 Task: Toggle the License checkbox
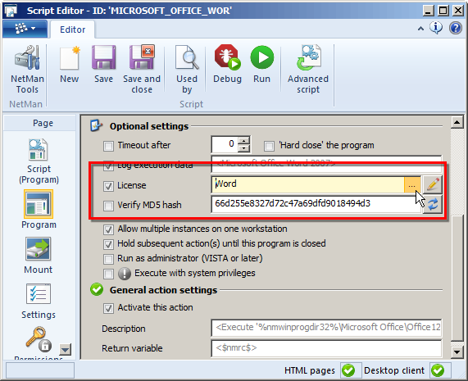pyautogui.click(x=108, y=186)
